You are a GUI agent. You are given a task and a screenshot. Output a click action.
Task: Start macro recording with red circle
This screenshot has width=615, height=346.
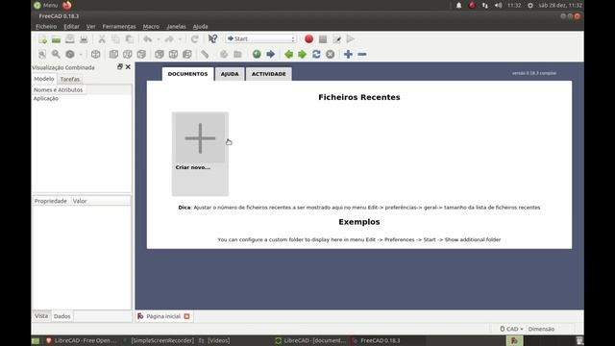[x=308, y=38]
